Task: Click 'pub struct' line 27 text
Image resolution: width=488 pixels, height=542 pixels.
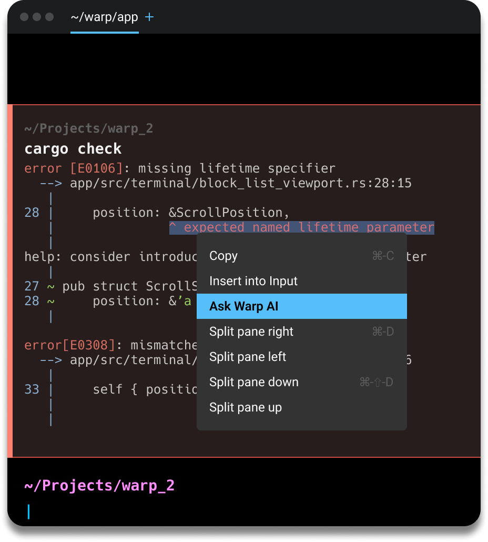Action: [x=100, y=286]
